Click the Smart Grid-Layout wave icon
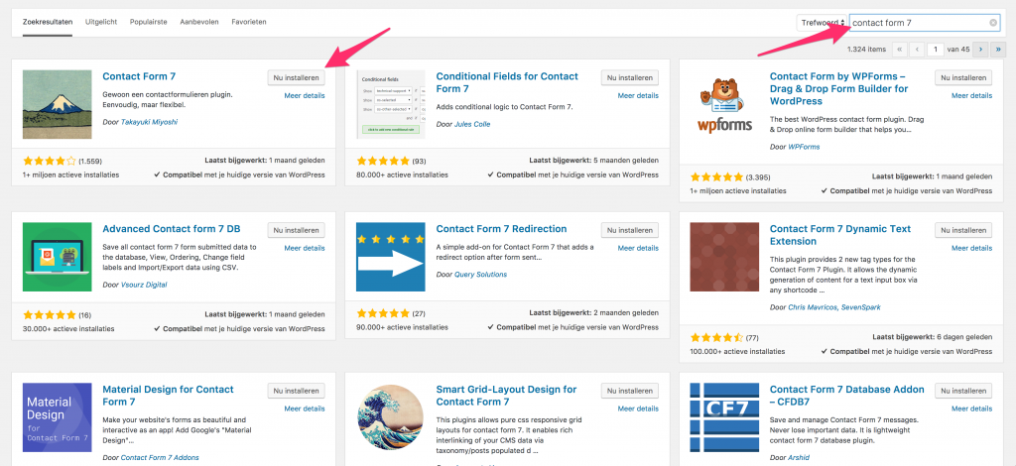The height and width of the screenshot is (466, 1016). [x=391, y=417]
